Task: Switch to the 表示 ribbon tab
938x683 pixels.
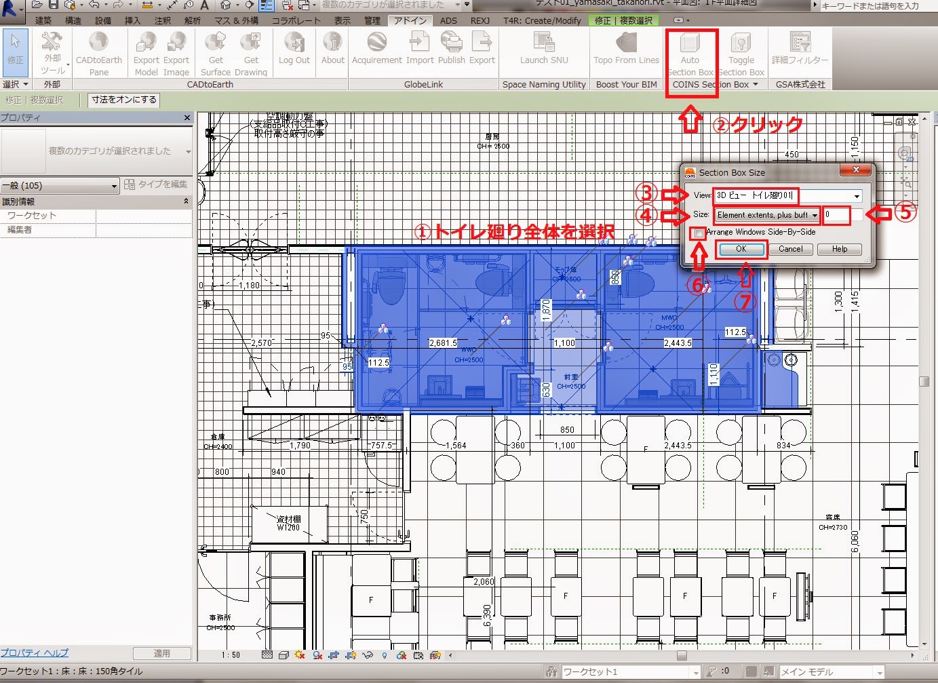Action: pyautogui.click(x=343, y=20)
